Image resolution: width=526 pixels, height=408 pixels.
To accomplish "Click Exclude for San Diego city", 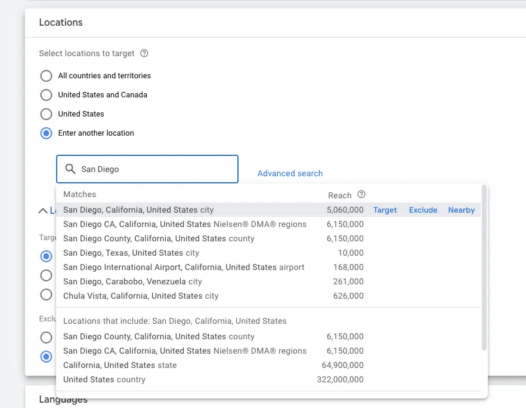I will 423,210.
